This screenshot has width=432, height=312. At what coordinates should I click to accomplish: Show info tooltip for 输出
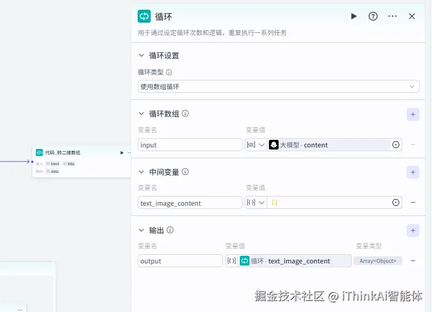(x=170, y=230)
